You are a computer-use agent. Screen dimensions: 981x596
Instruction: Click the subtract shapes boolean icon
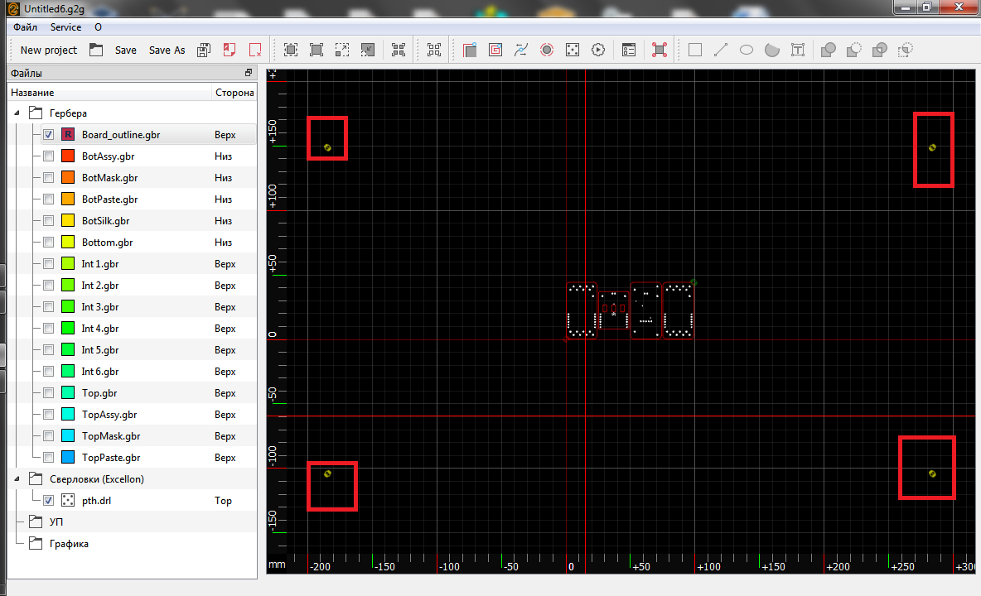(x=854, y=50)
